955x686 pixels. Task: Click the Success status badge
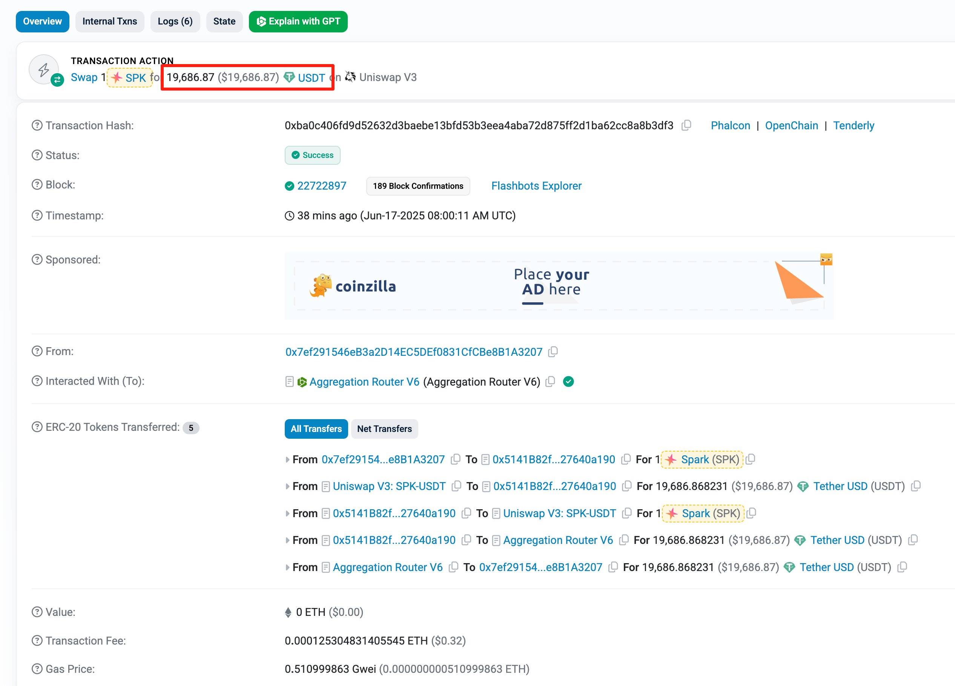tap(312, 155)
